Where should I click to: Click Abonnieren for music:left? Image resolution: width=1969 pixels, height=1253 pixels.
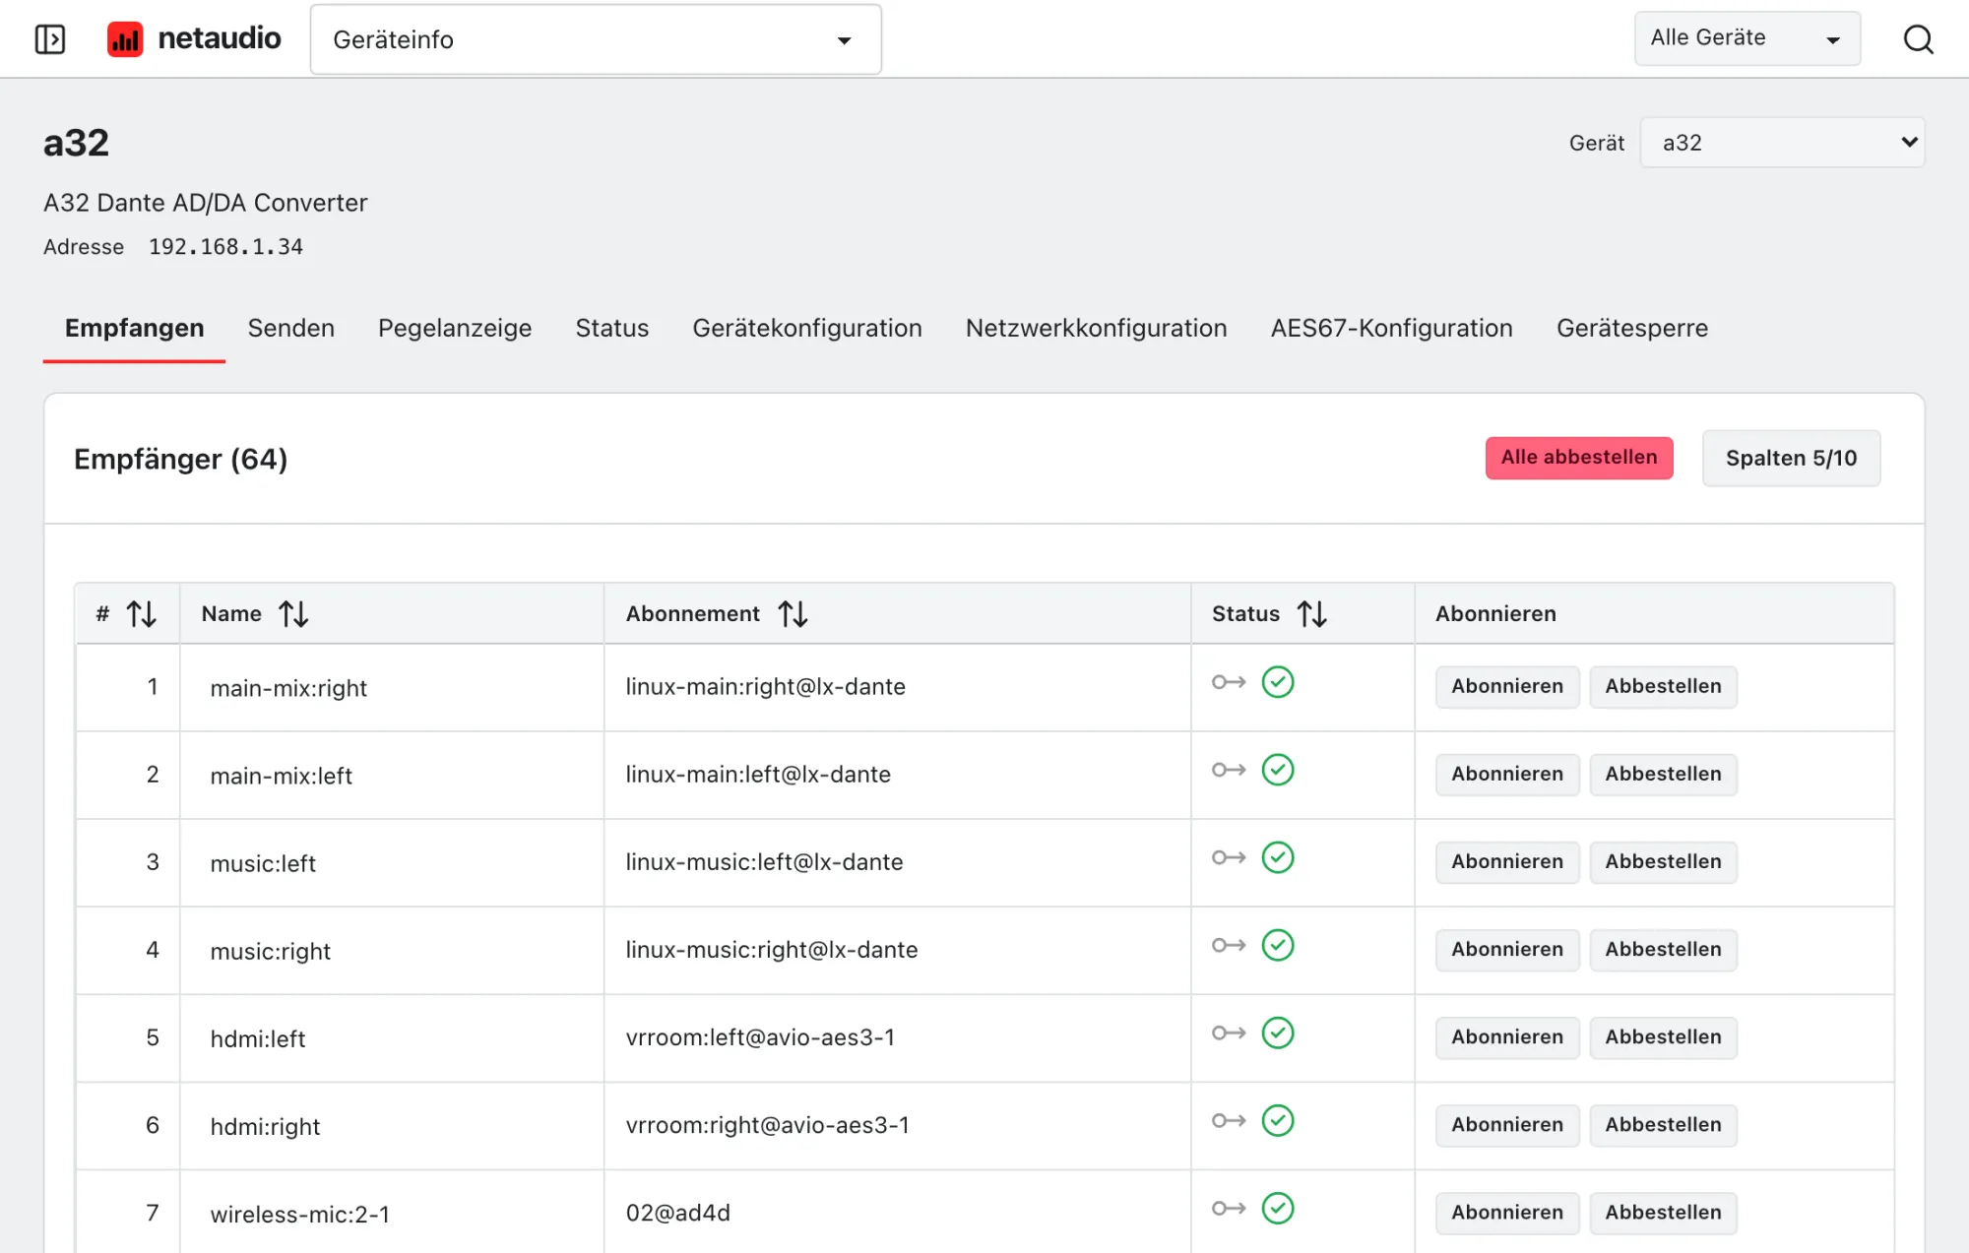click(1507, 861)
